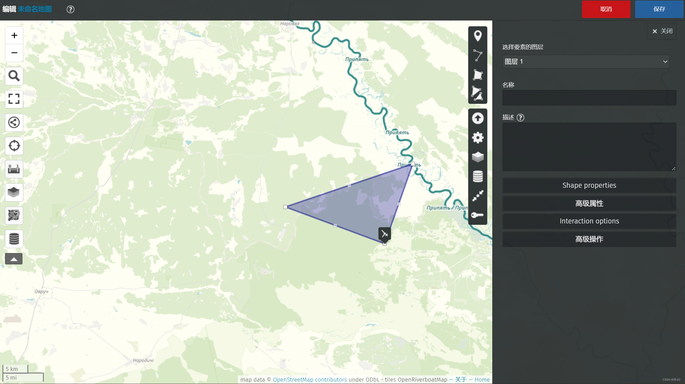Expand Shape properties section
Viewport: 685px width, 384px height.
coord(589,185)
